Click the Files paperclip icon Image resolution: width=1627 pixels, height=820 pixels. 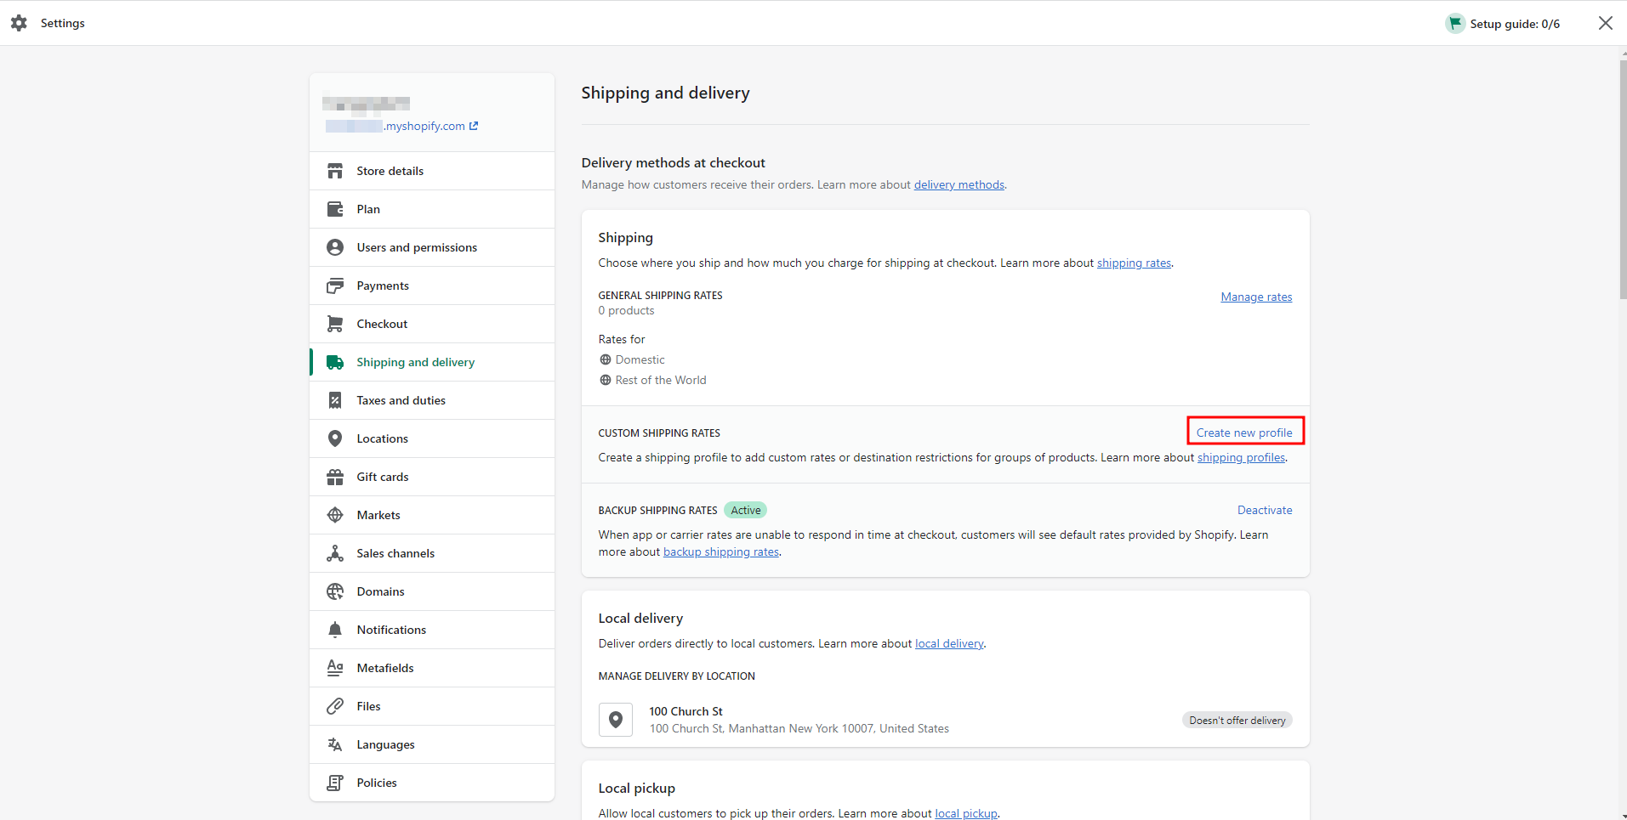[x=335, y=706]
